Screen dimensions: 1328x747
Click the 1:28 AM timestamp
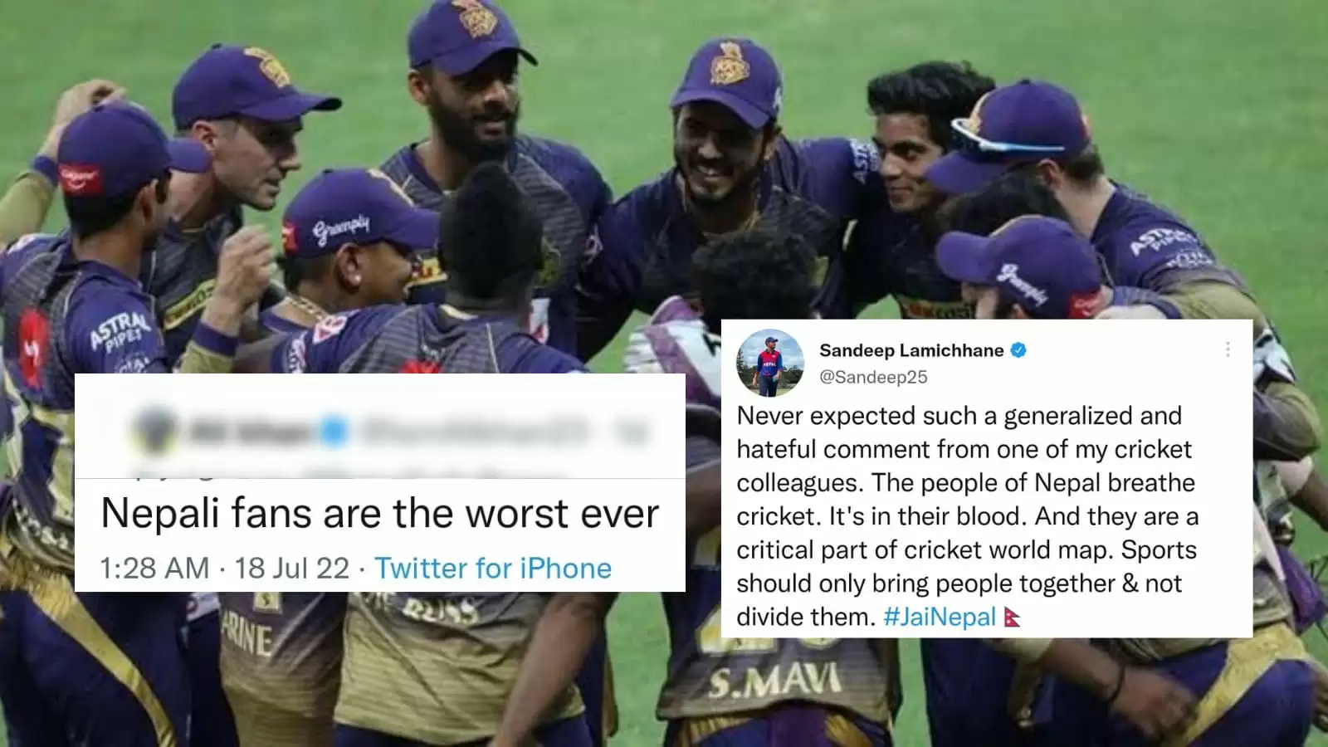pyautogui.click(x=154, y=569)
